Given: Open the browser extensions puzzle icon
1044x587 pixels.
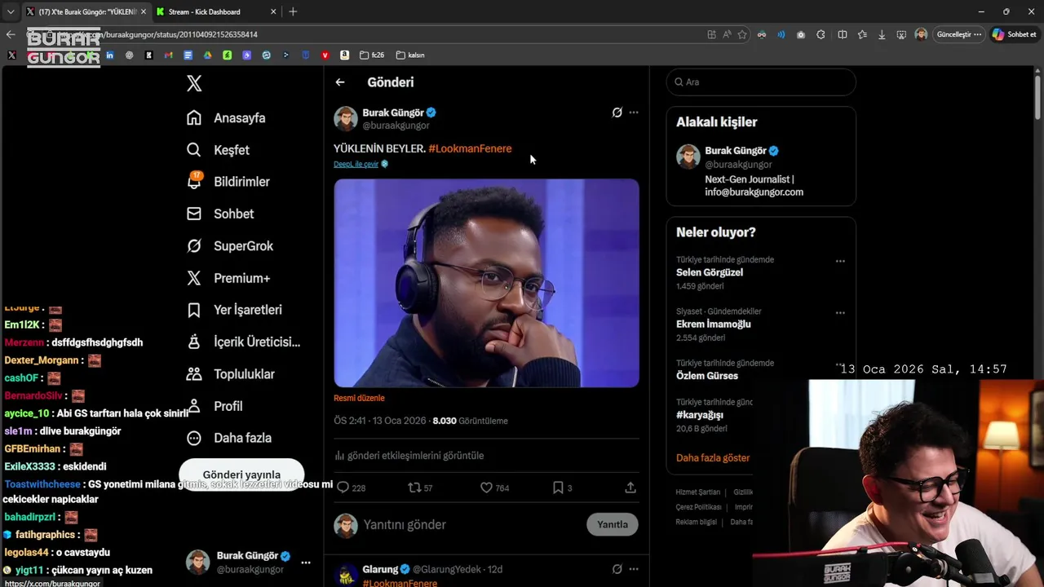Looking at the screenshot, I should (x=821, y=34).
